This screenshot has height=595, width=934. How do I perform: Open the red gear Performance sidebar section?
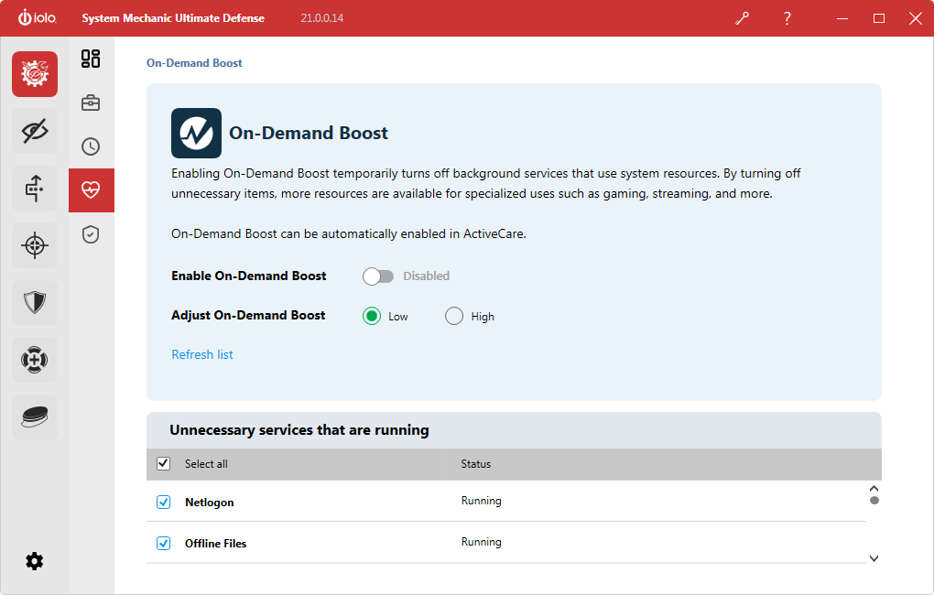pos(35,74)
